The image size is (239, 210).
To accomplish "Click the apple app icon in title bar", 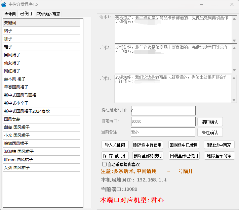I will 4,4.
